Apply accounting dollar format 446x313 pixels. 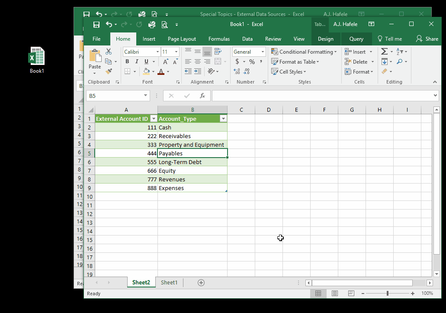tap(237, 61)
